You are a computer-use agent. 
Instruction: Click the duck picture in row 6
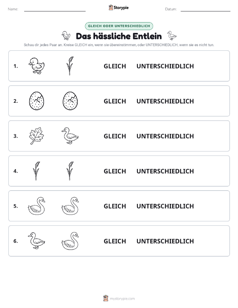click(37, 241)
